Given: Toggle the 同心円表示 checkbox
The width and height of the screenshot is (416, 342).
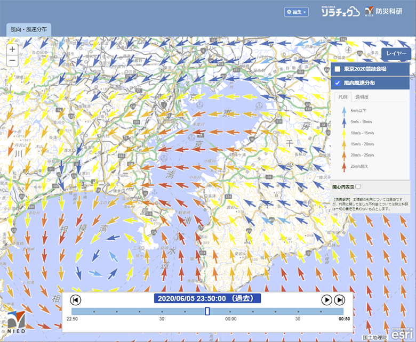Looking at the screenshot, I should 358,187.
